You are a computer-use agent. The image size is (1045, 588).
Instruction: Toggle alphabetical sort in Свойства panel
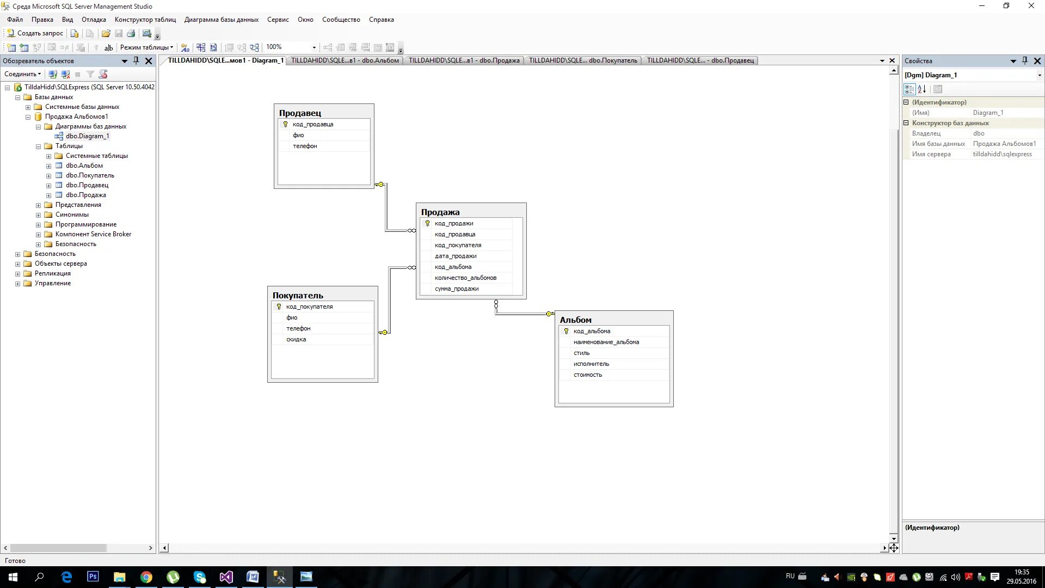921,89
